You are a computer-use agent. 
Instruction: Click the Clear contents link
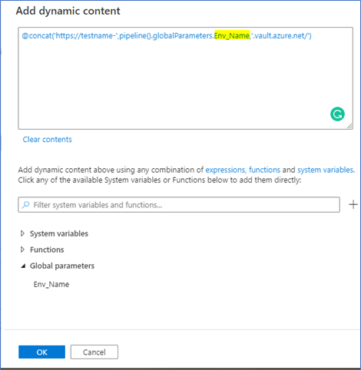point(48,140)
